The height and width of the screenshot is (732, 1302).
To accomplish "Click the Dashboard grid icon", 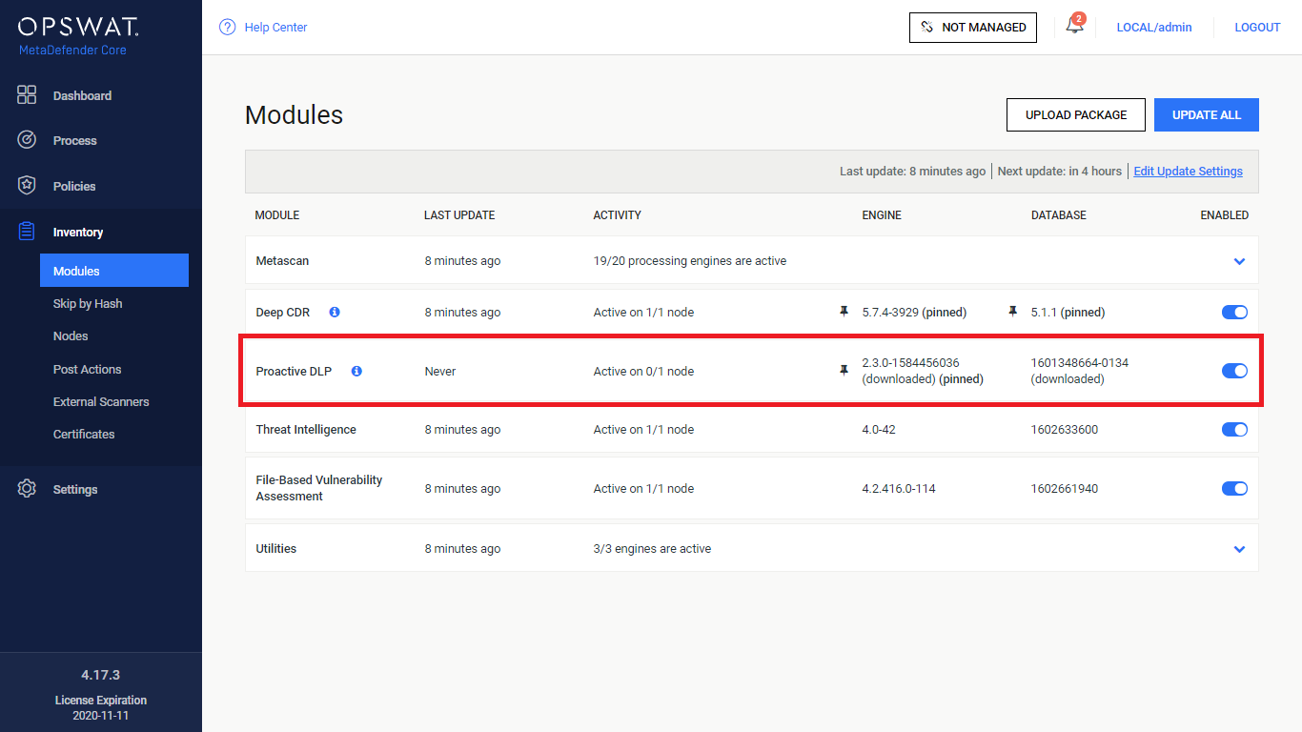I will pyautogui.click(x=27, y=95).
